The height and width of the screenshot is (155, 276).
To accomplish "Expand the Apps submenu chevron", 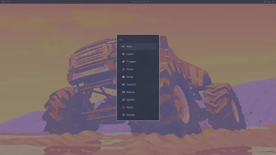I will [x=154, y=47].
